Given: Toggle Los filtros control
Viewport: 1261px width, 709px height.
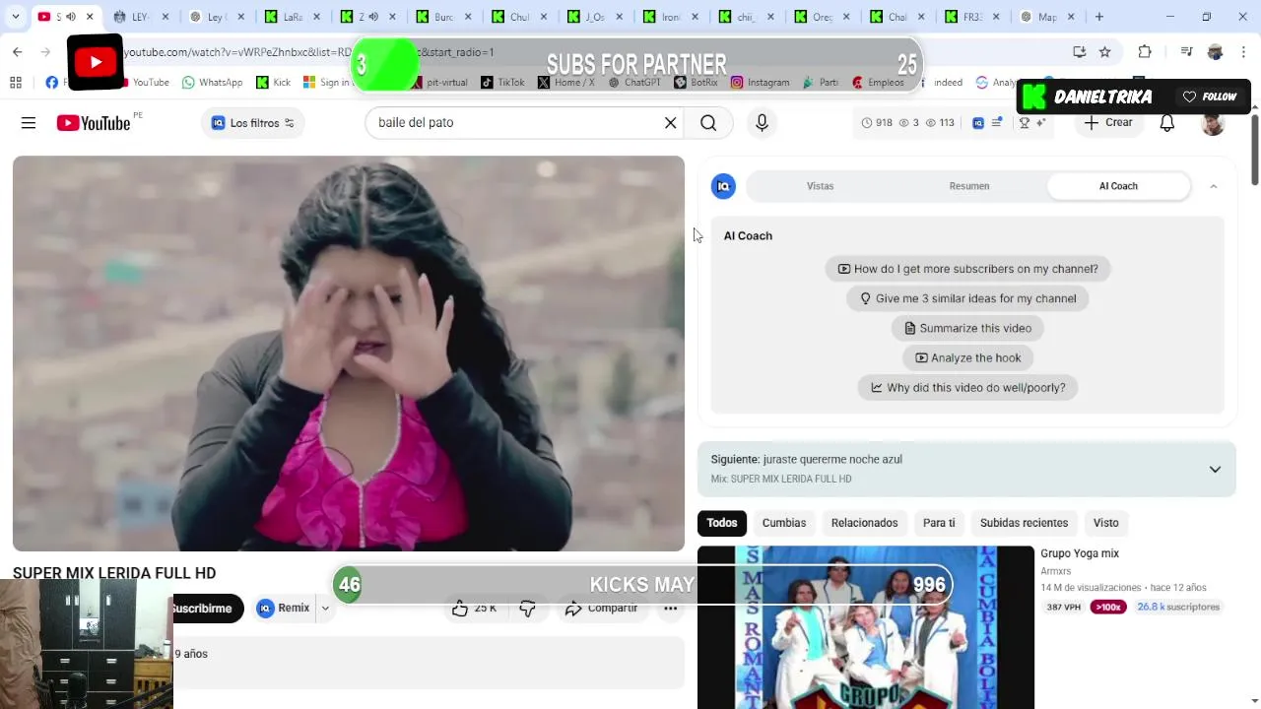Looking at the screenshot, I should (253, 123).
